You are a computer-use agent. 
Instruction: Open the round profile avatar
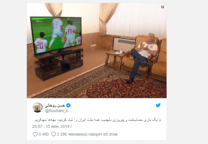(37, 107)
